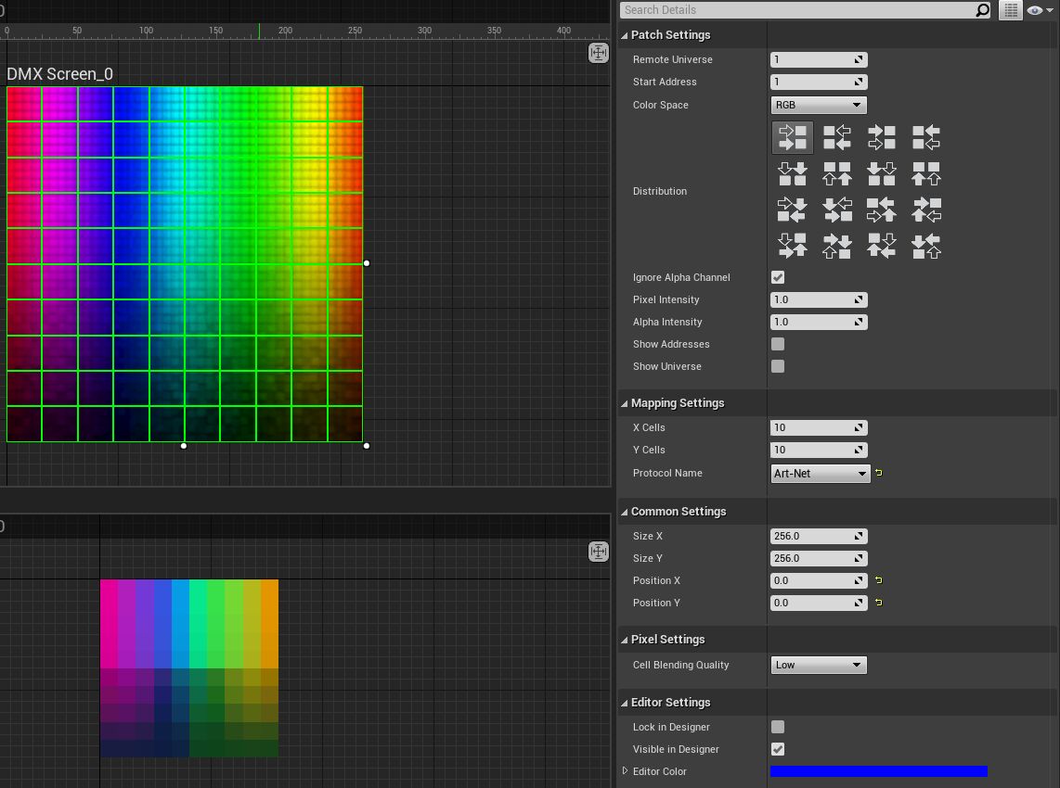Screen dimensions: 1060x788
Task: Choose the bottom-to-top distribution icon in second row
Action: click(x=836, y=172)
